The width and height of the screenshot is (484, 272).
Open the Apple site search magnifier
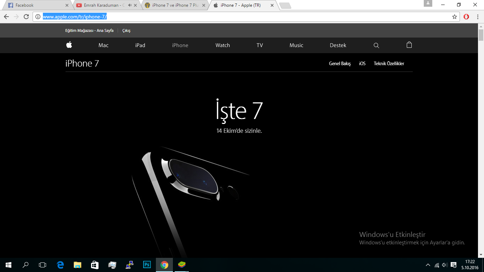[376, 45]
